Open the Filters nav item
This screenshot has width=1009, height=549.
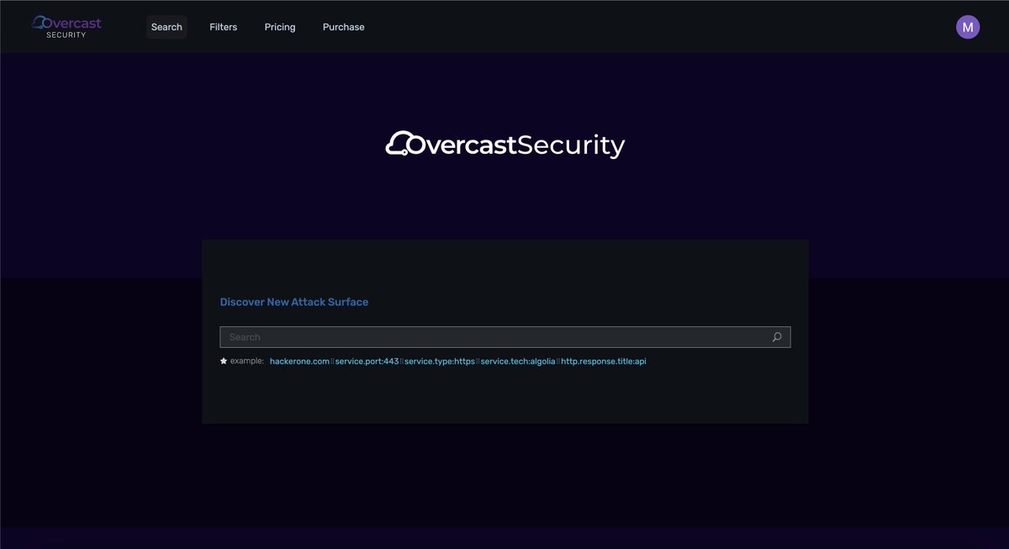[x=224, y=27]
